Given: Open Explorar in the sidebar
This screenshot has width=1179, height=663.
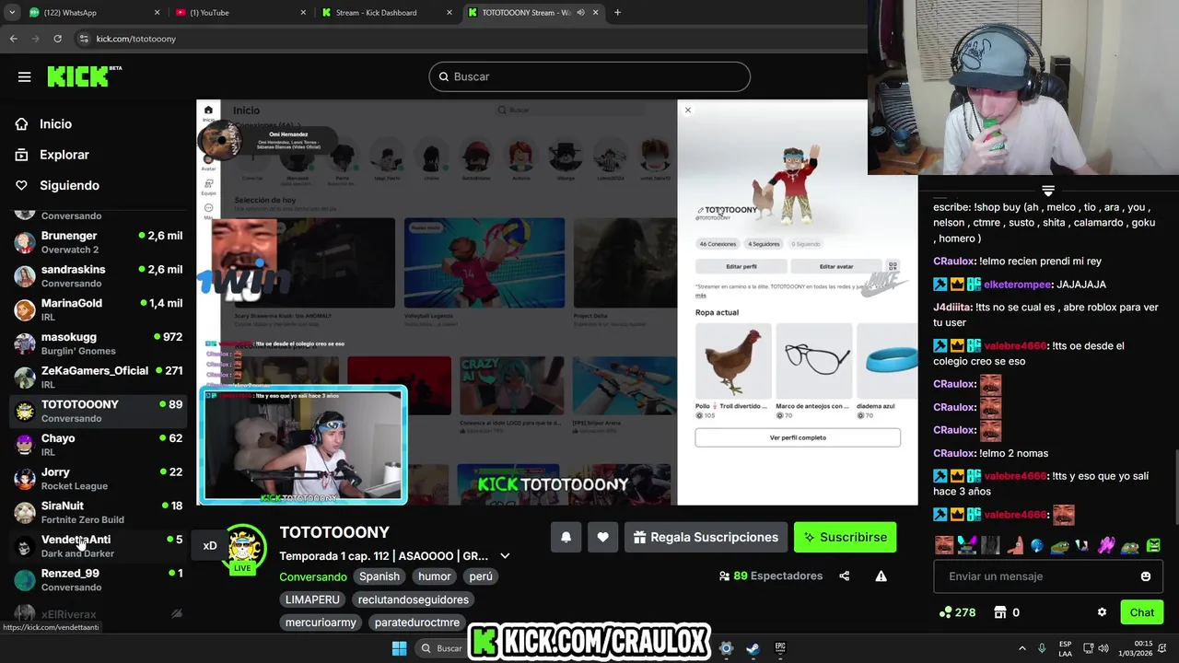Looking at the screenshot, I should [64, 155].
